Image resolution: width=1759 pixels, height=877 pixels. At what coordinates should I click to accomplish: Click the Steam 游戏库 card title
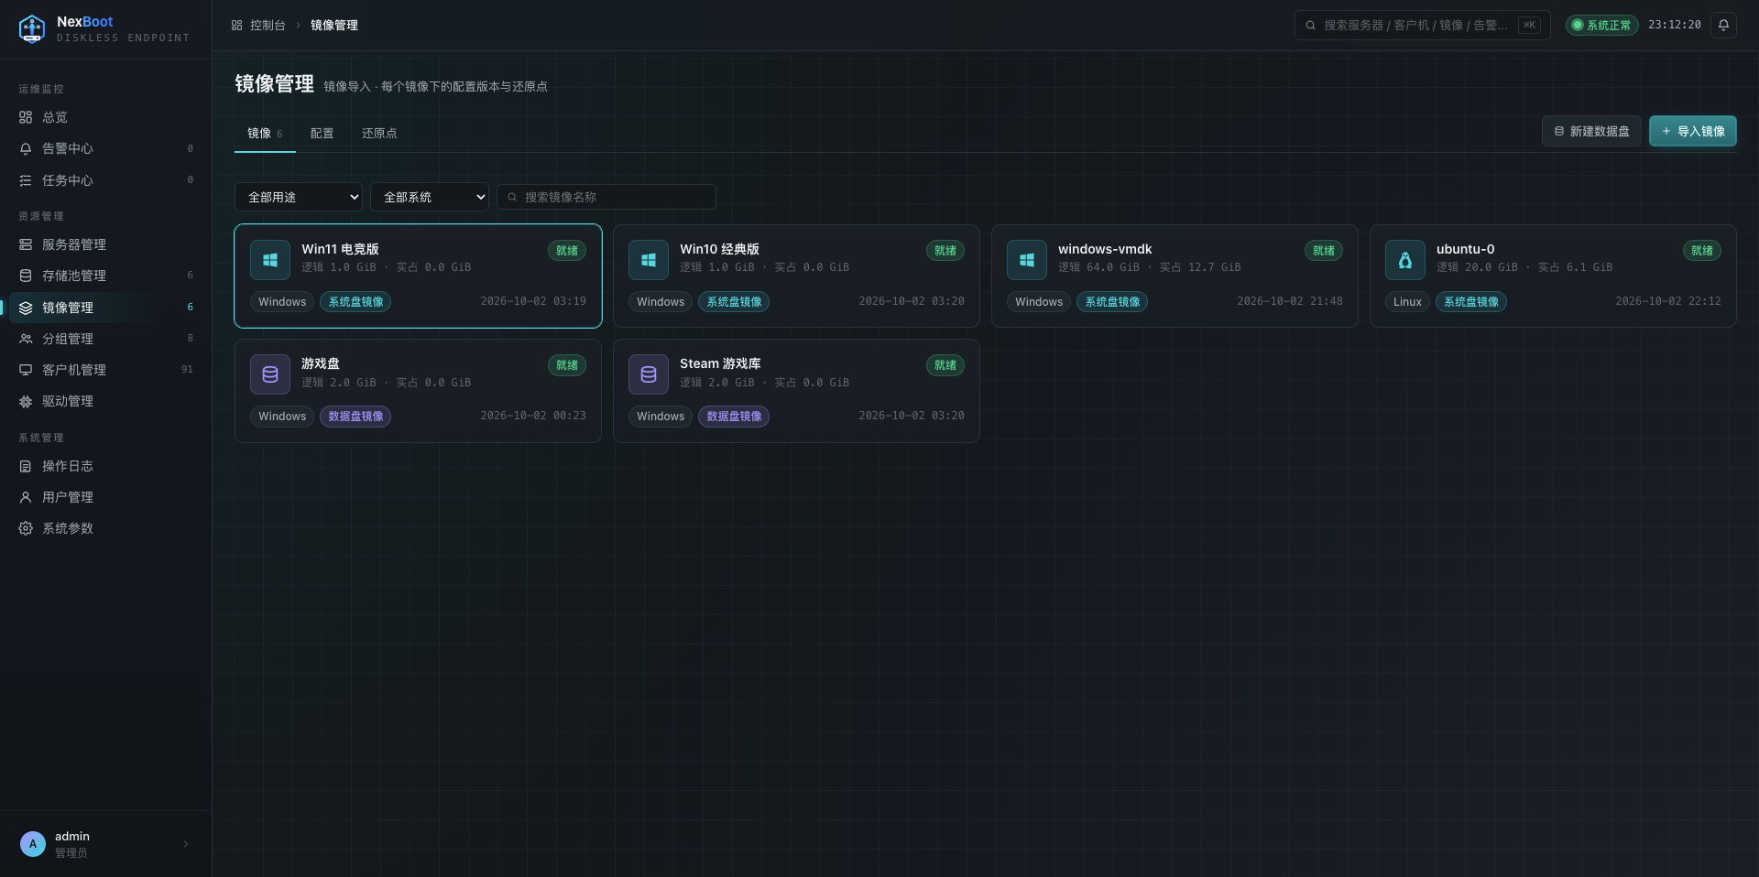[x=720, y=363]
